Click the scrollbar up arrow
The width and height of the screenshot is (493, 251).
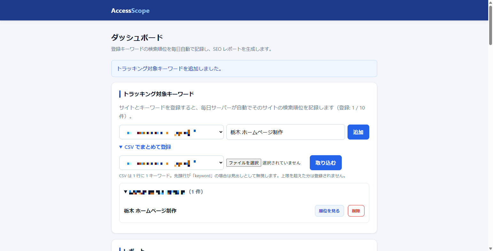coord(490,2)
